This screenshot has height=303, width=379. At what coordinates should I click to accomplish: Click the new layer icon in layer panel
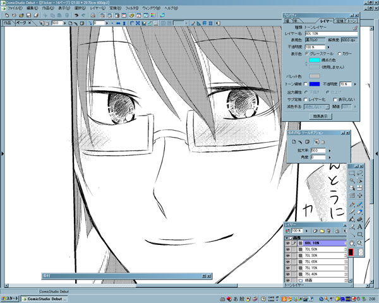point(315,231)
